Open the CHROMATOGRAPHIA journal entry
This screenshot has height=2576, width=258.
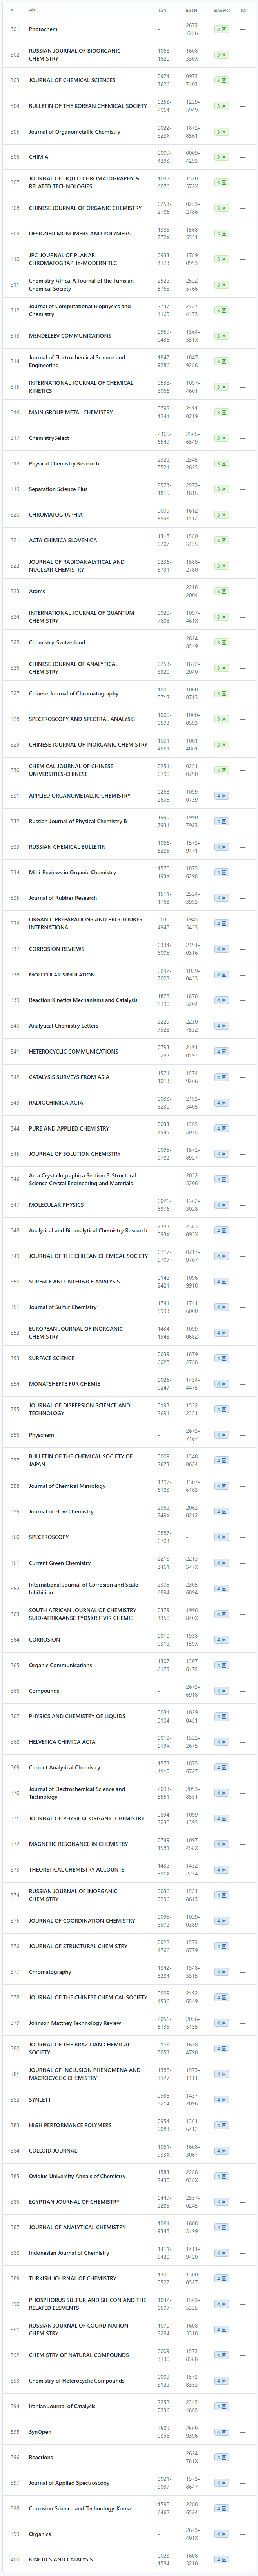click(x=56, y=515)
